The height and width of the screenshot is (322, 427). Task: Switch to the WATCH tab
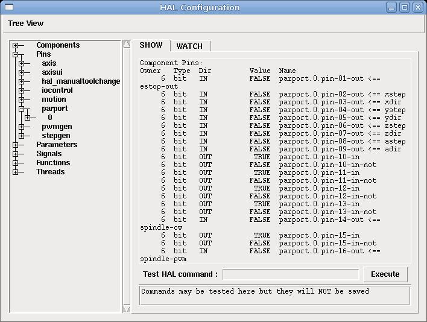189,46
